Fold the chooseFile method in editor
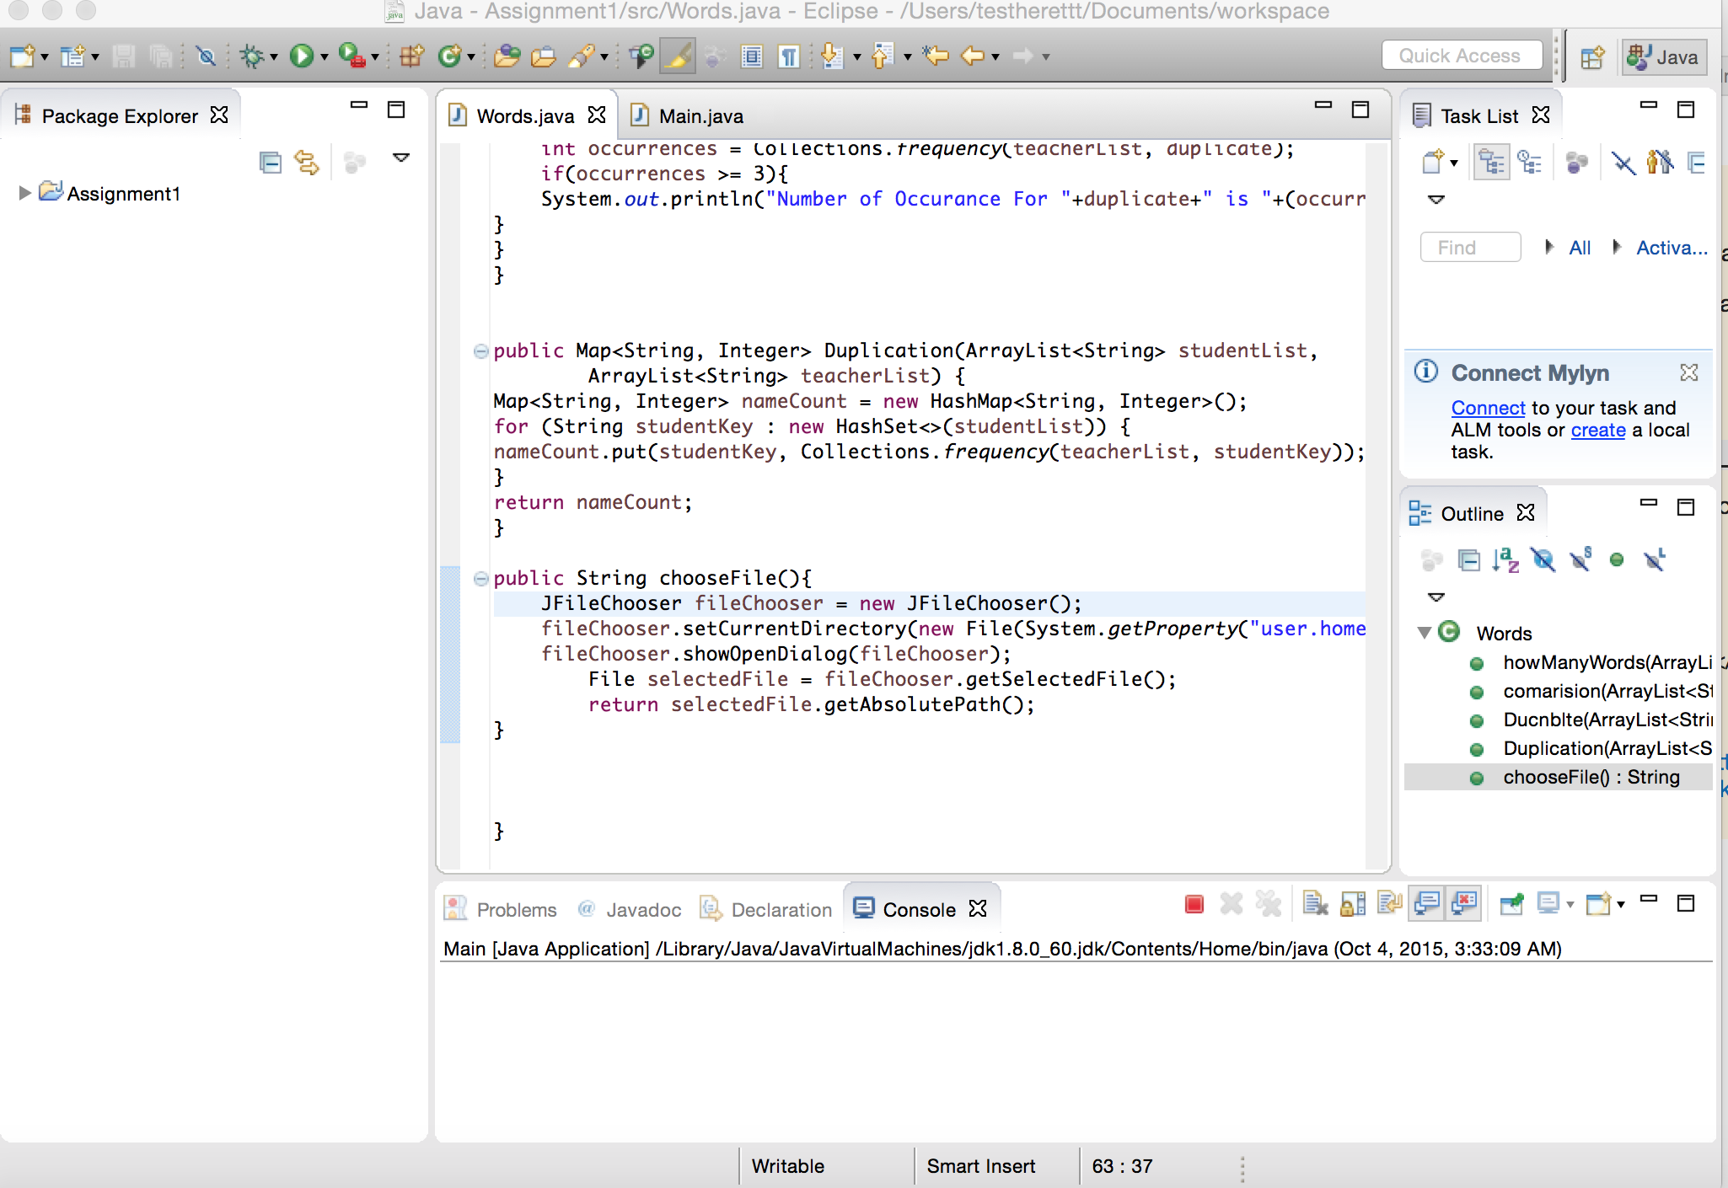 tap(480, 578)
